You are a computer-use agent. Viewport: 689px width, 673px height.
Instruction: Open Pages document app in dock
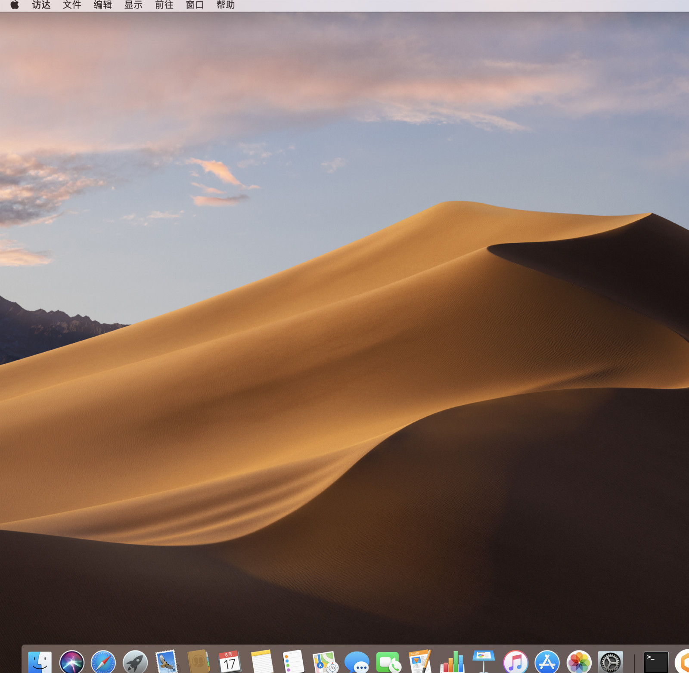[420, 662]
